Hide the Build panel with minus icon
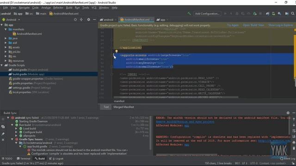Screen dimensions: 296x166 294,113
